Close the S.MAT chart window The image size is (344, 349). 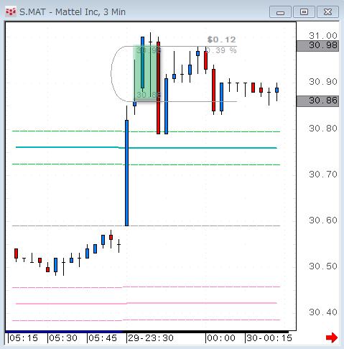pyautogui.click(x=327, y=12)
